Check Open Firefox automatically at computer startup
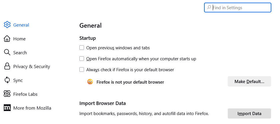280x124 pixels. 82,59
